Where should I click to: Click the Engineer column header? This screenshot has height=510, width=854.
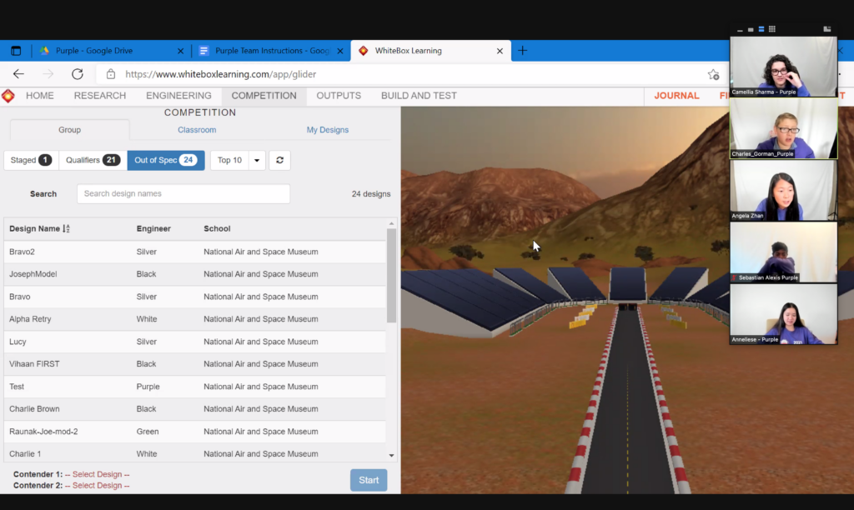pyautogui.click(x=153, y=228)
